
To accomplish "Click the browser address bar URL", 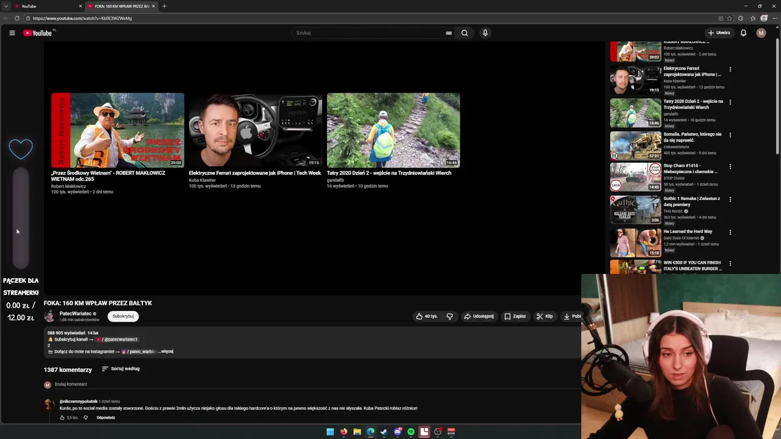I will click(x=82, y=18).
